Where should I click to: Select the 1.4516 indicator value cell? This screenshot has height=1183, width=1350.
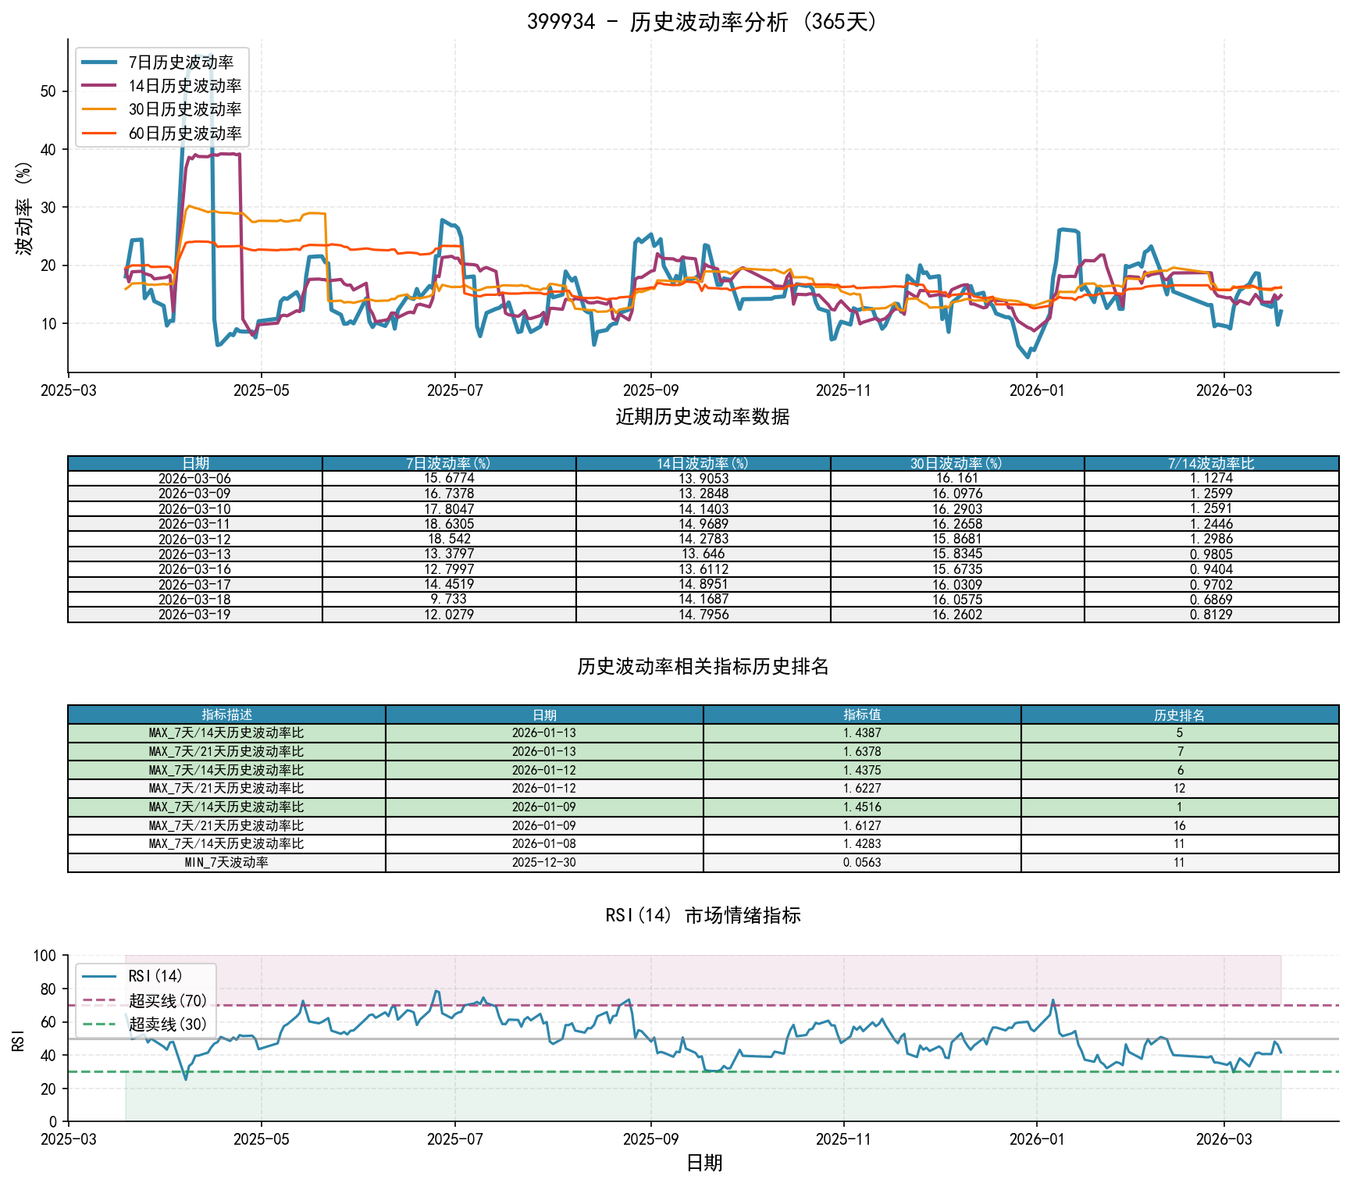coord(862,807)
